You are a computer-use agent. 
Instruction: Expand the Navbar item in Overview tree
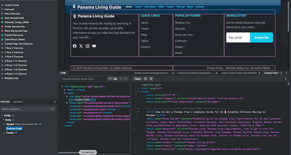coord(4,124)
